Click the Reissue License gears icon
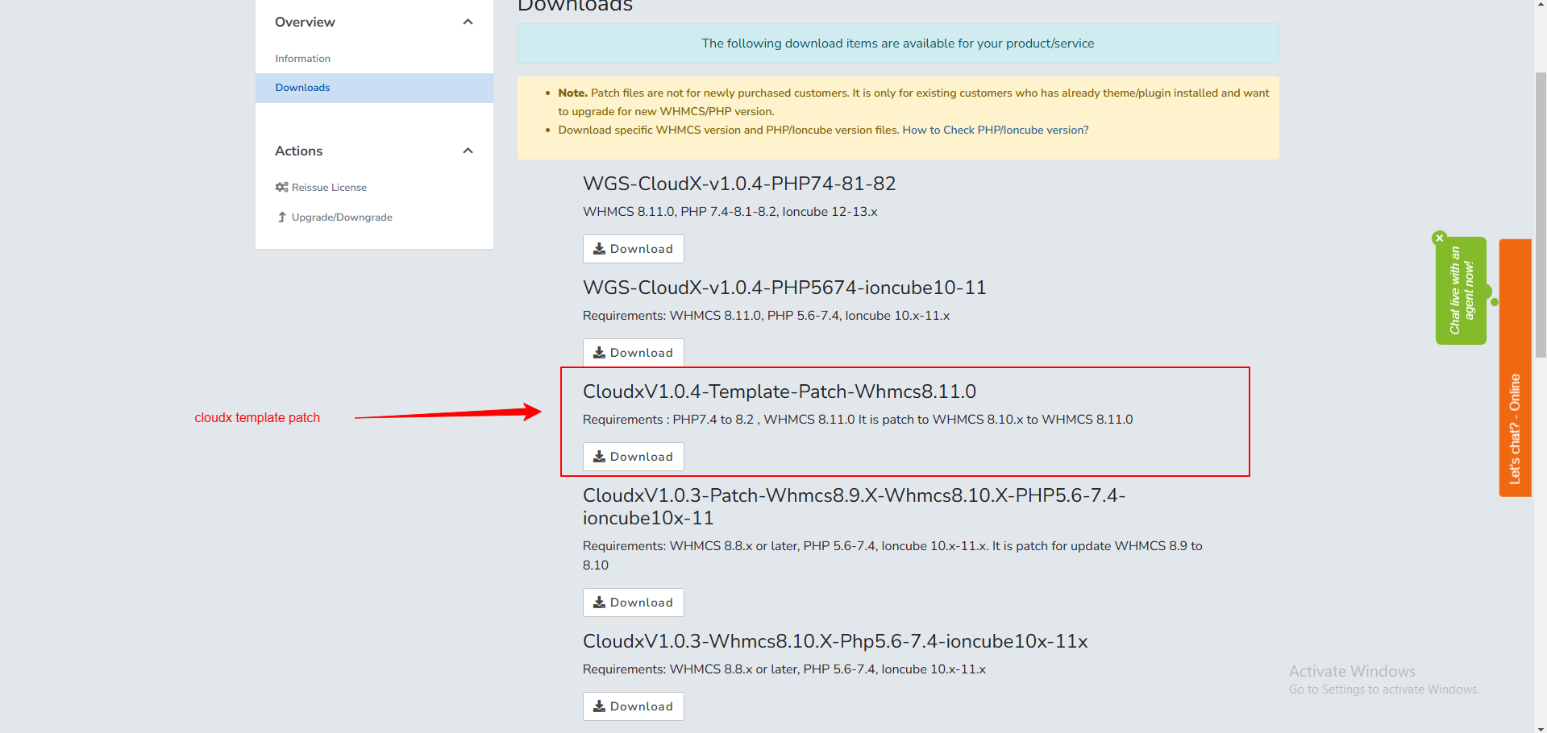Image resolution: width=1547 pixels, height=733 pixels. 281,187
